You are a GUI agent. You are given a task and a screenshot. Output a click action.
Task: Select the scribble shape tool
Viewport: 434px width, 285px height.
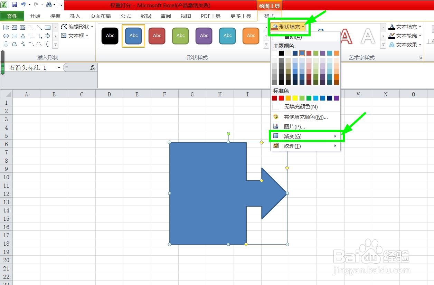23,44
